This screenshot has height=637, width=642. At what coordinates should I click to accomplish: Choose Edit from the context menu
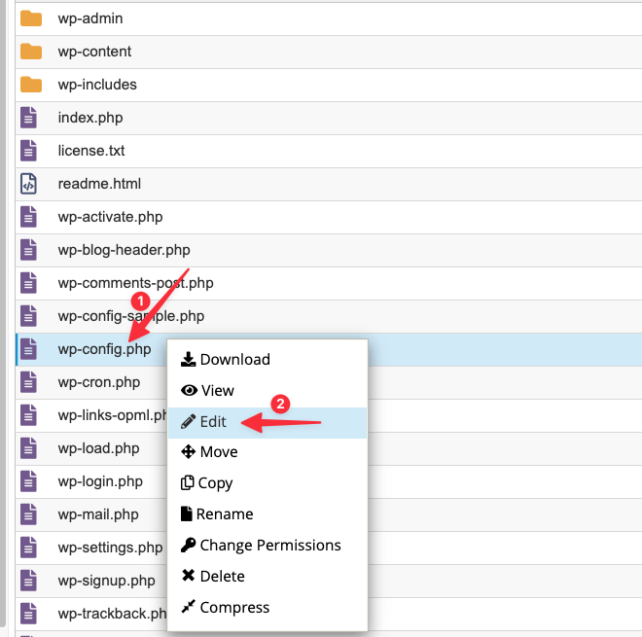click(267, 422)
